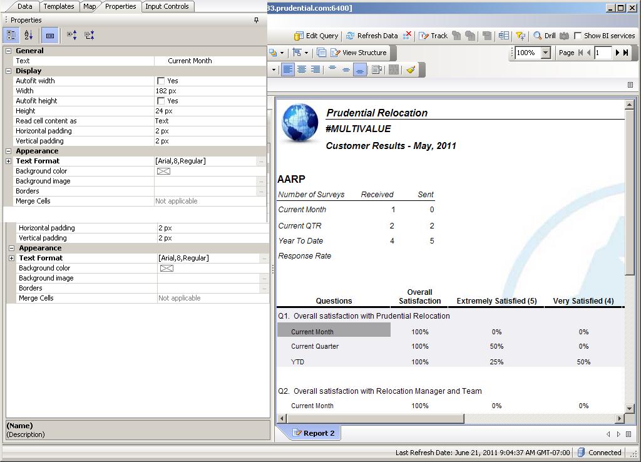The image size is (641, 462).
Task: Pin the Properties panel
Action: (256, 20)
